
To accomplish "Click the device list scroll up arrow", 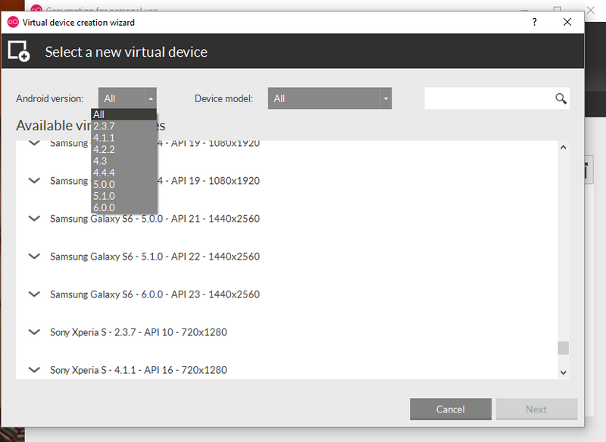I will pos(564,147).
